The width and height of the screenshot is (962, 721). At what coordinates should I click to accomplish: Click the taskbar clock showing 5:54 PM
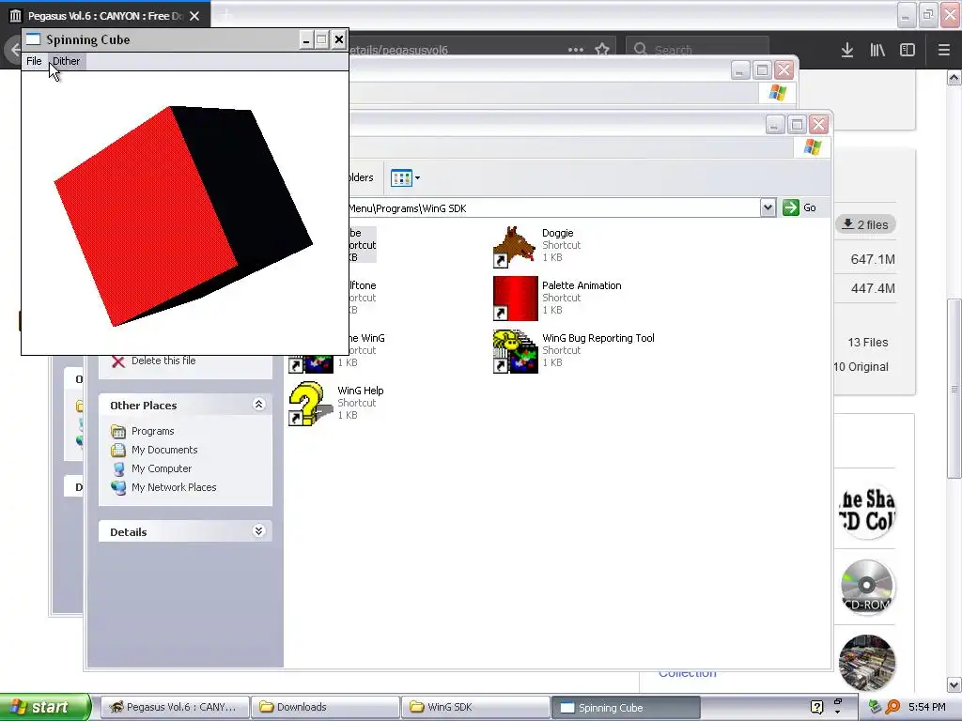coord(926,707)
